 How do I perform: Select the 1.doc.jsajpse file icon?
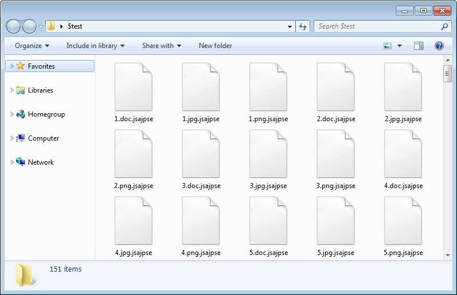(133, 87)
